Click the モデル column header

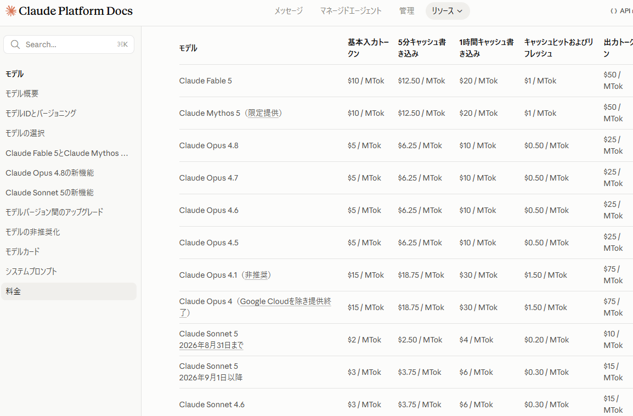188,48
